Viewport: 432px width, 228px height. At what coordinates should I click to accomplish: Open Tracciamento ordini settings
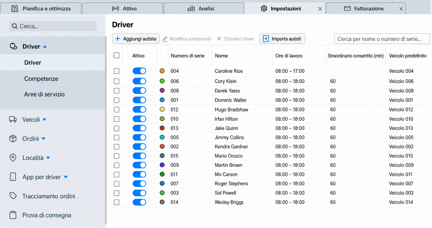coord(49,196)
